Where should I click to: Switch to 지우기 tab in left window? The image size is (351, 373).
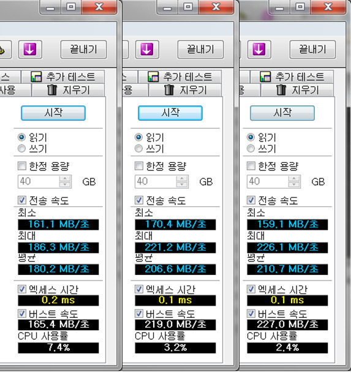pyautogui.click(x=68, y=90)
